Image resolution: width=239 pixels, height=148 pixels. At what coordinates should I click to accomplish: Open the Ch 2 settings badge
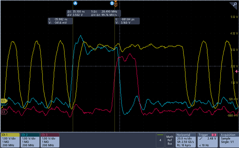coord(30,140)
